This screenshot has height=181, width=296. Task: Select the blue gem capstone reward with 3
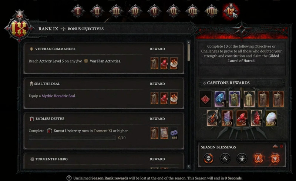point(220,99)
